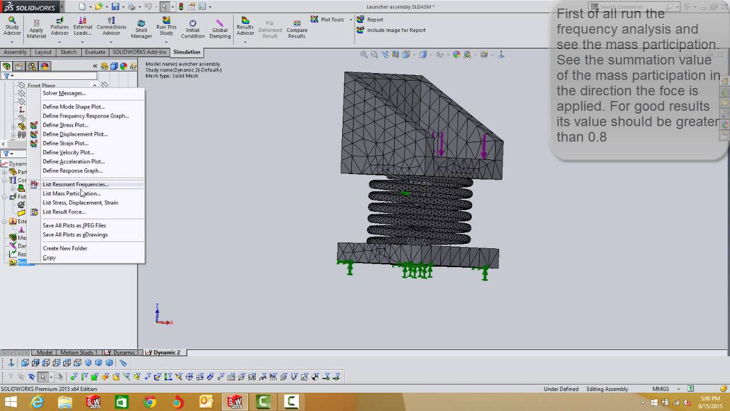
Task: Open the DisplayManager tab icon
Action: (x=45, y=66)
